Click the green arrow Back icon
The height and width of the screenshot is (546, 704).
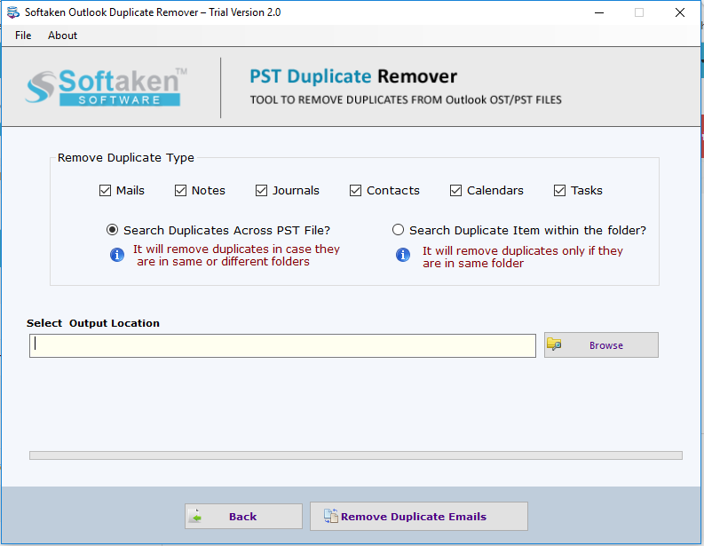pos(196,517)
